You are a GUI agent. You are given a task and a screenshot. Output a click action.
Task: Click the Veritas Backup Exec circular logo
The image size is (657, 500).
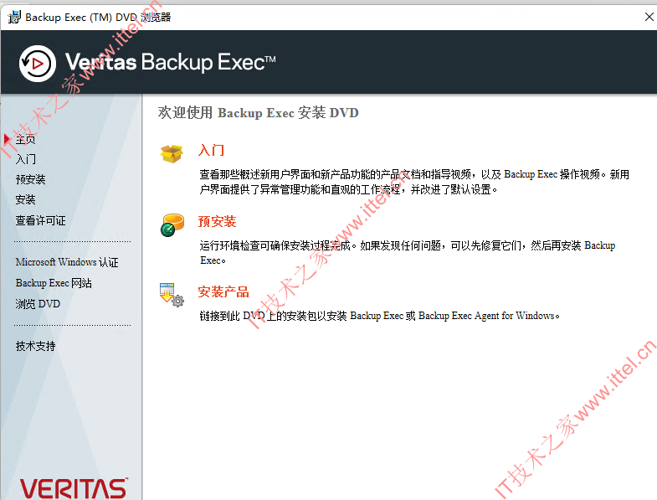[x=38, y=64]
